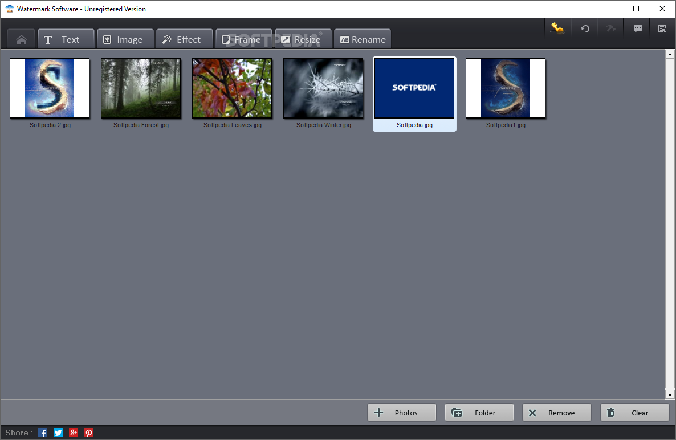
Task: Open the feedback speech bubble icon
Action: 638,28
